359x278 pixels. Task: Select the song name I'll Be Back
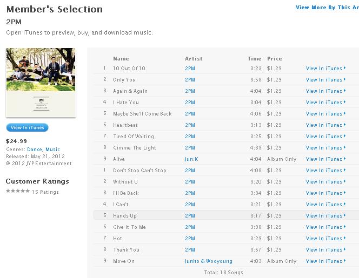125,193
